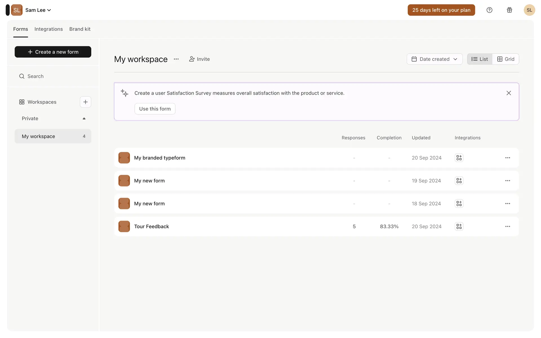The image size is (541, 338).
Task: Open integrations icon for My branded typeform
Action: click(459, 158)
